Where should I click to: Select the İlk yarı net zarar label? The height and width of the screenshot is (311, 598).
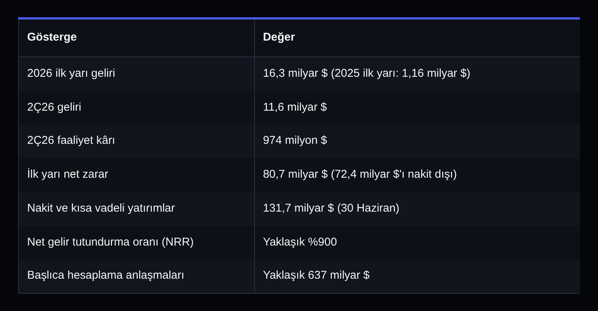68,174
